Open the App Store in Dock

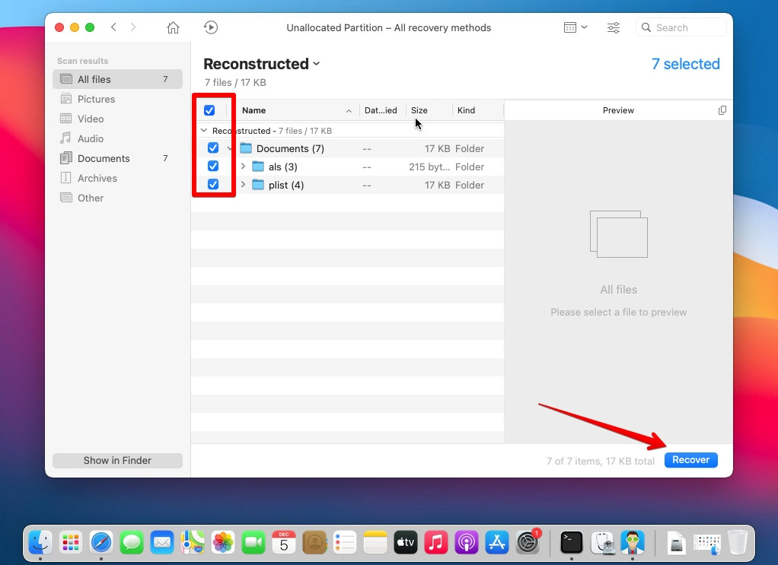coord(496,542)
